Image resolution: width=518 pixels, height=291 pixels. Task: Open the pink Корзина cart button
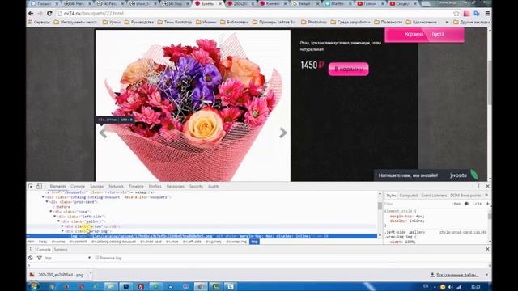[424, 34]
